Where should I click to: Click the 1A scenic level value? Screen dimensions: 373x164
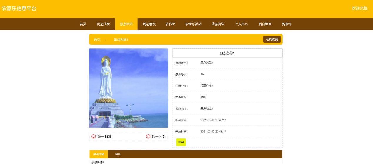202,74
